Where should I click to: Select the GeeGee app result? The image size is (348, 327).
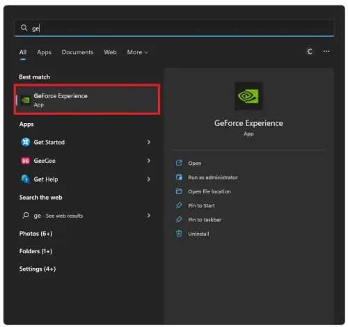[86, 161]
